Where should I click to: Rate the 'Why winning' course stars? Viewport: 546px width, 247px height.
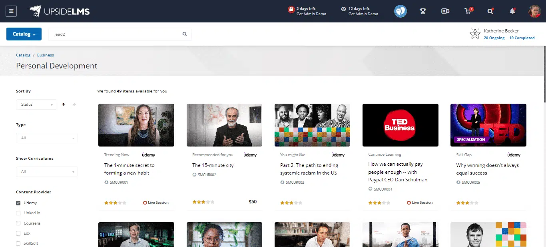pyautogui.click(x=467, y=203)
